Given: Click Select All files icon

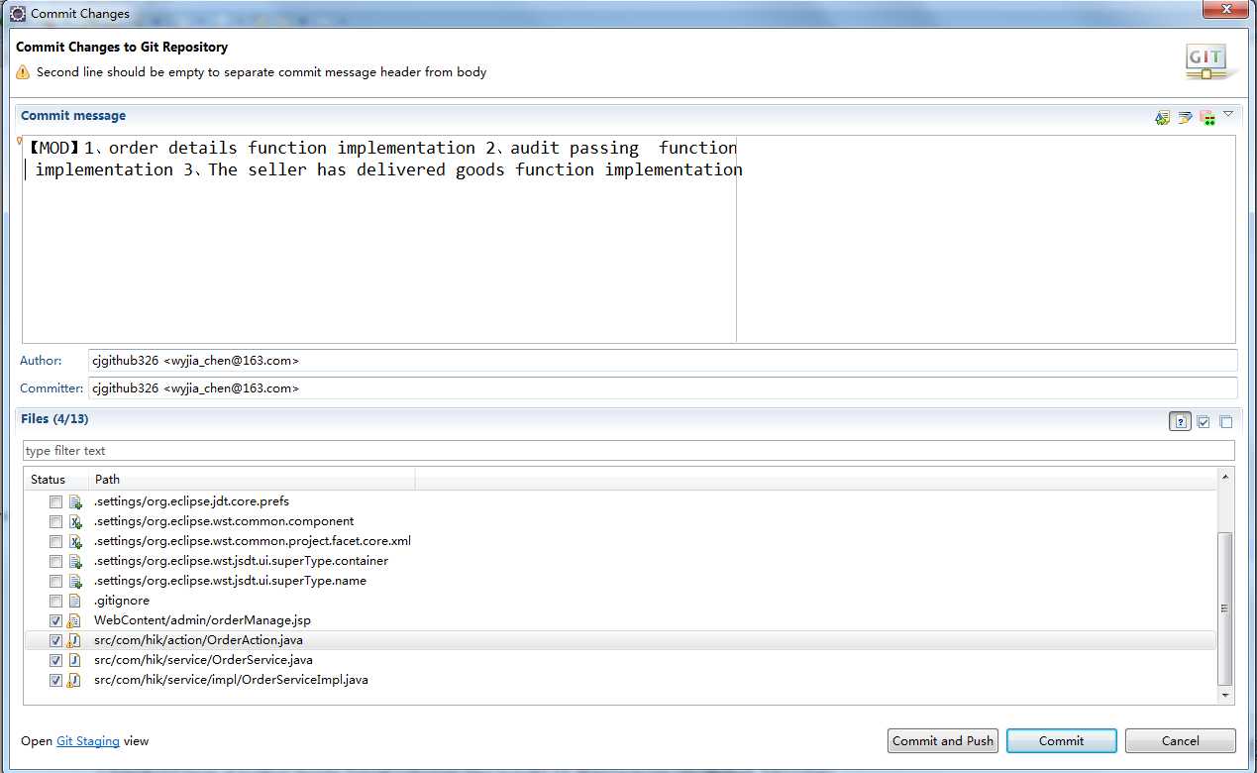Looking at the screenshot, I should [x=1204, y=421].
